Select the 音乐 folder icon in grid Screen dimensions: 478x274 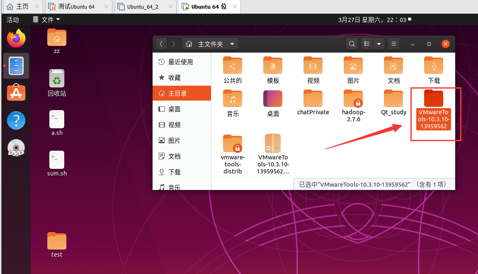233,103
